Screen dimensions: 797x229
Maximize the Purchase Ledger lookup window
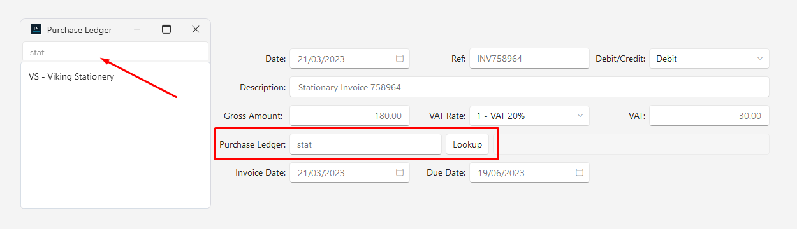166,29
